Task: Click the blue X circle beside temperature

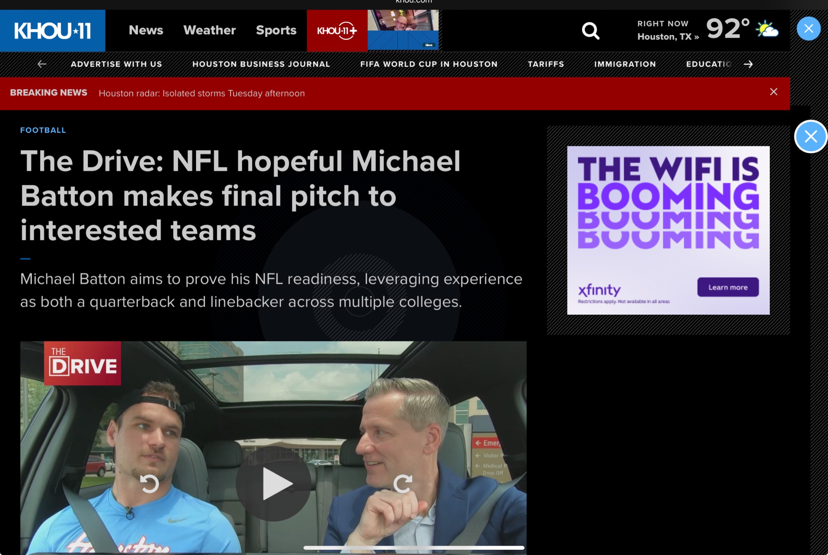Action: (809, 29)
